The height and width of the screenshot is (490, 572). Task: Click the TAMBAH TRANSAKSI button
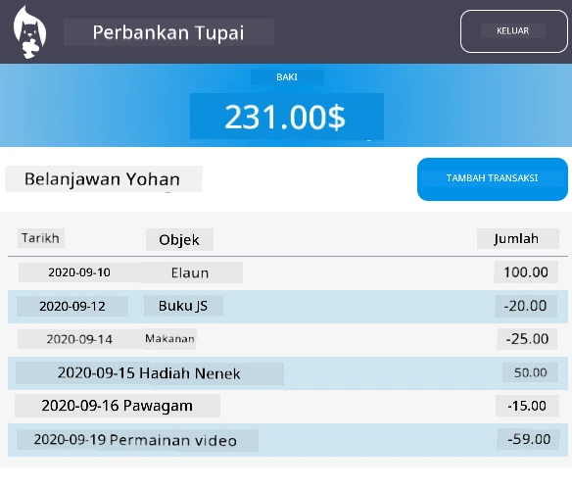pos(492,179)
